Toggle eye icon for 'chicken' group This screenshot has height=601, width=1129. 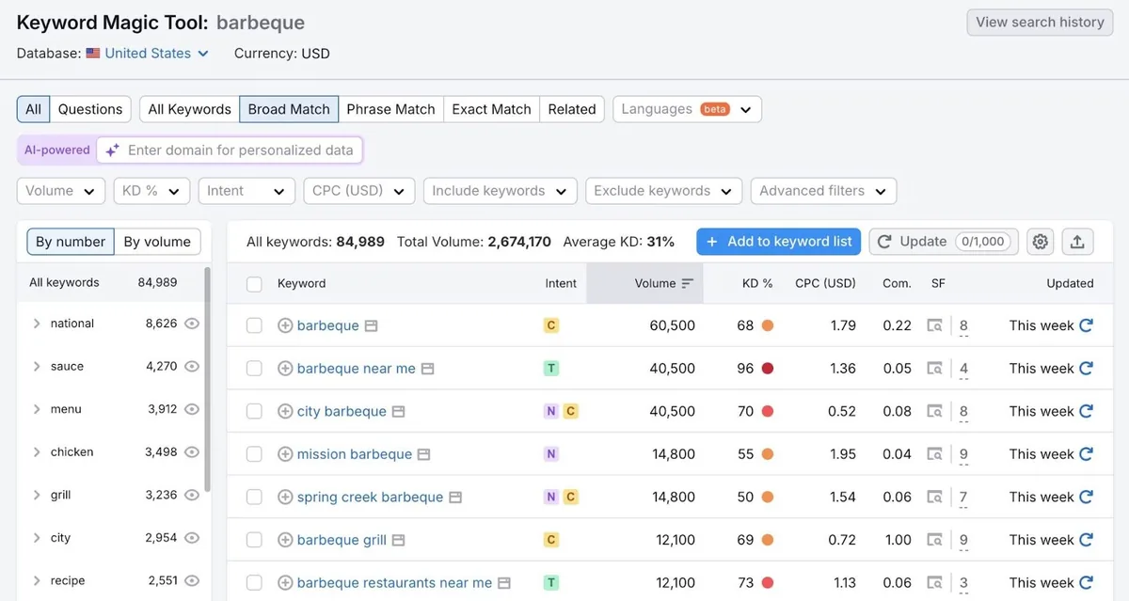[192, 452]
